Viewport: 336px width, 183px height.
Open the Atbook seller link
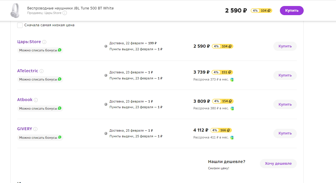click(25, 100)
